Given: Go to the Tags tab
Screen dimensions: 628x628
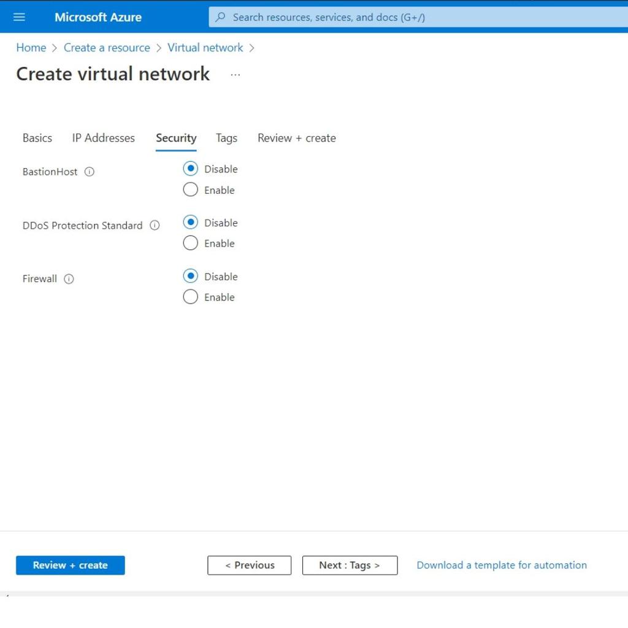Looking at the screenshot, I should coord(227,138).
